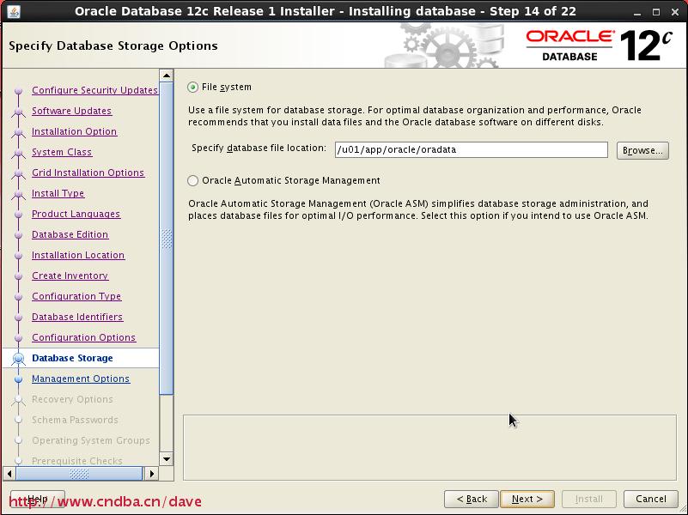Click step bullet beside Configuration Options
The image size is (688, 515).
click(x=18, y=338)
